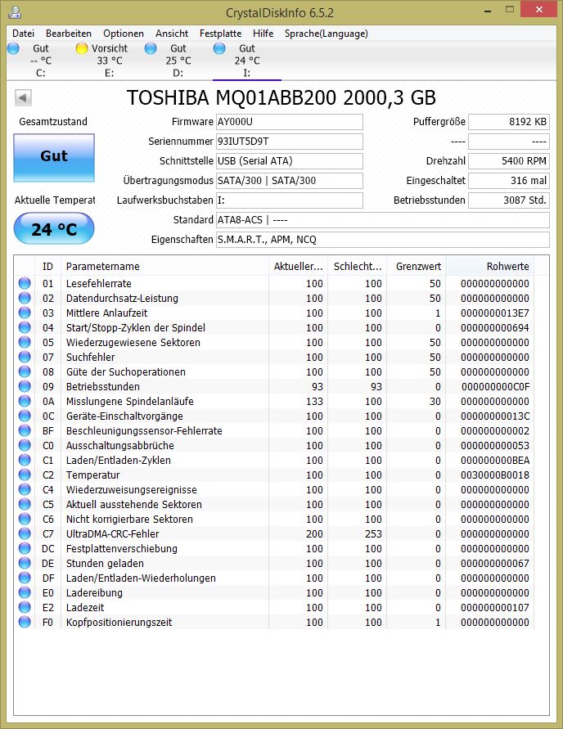Viewport: 563px width, 729px height.
Task: Click the previous disk arrow button
Action: coord(23,97)
